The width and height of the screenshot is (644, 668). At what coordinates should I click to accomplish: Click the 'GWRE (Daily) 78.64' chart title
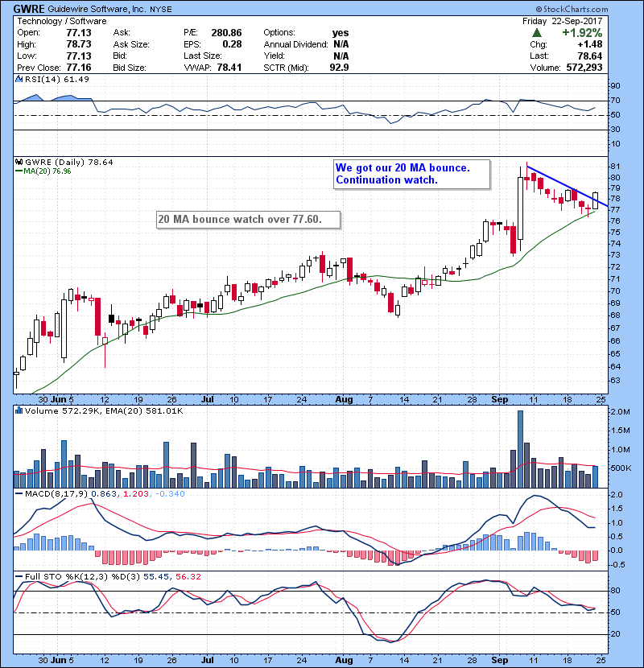tap(69, 162)
